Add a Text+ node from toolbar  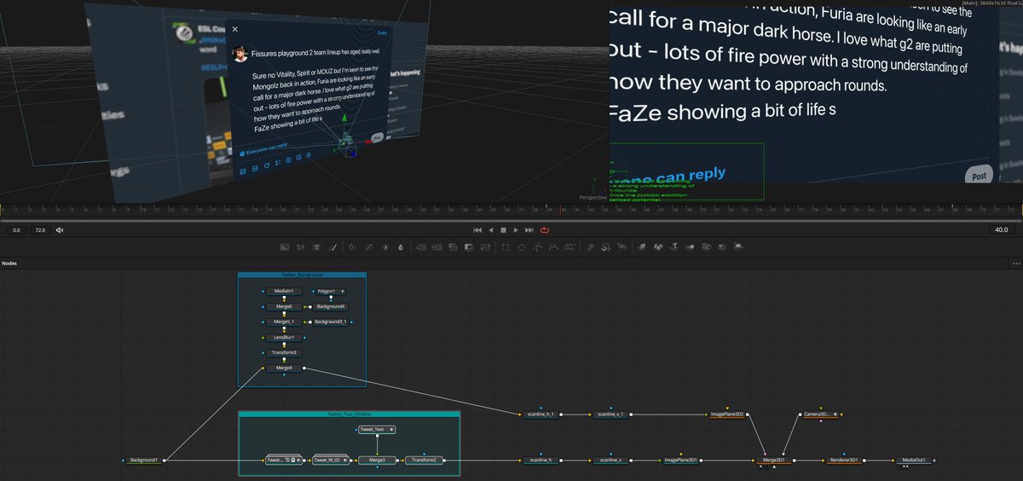316,246
